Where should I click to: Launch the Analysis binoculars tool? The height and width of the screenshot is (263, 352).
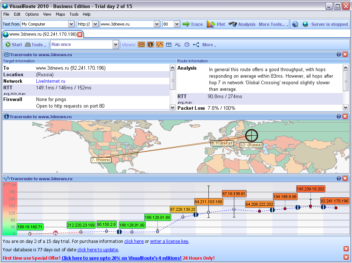[x=242, y=24]
